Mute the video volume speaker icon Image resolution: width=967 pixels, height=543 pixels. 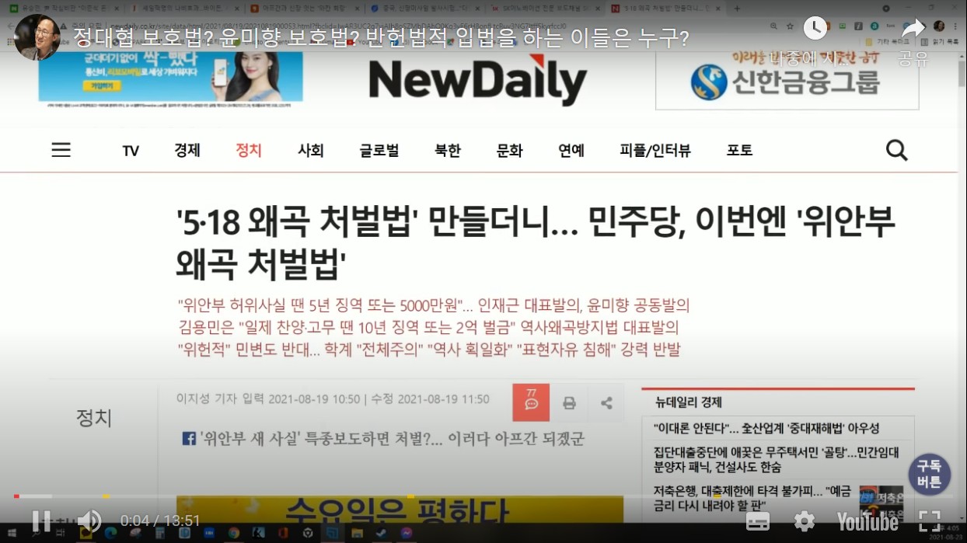[89, 520]
